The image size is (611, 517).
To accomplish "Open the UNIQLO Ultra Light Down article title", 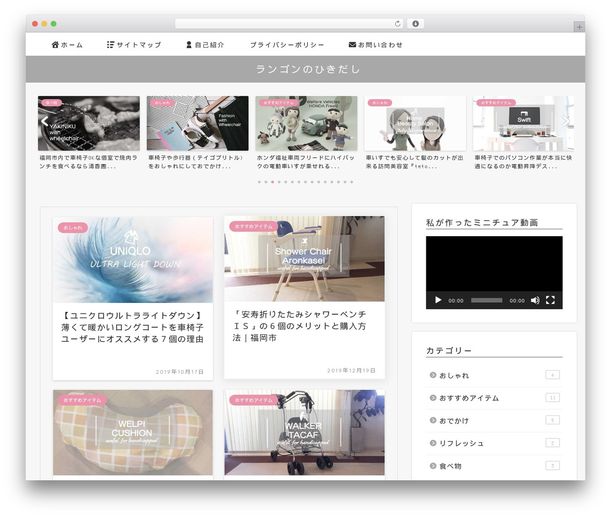I will click(x=133, y=327).
